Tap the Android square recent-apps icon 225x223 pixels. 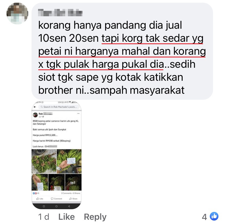click(44, 206)
